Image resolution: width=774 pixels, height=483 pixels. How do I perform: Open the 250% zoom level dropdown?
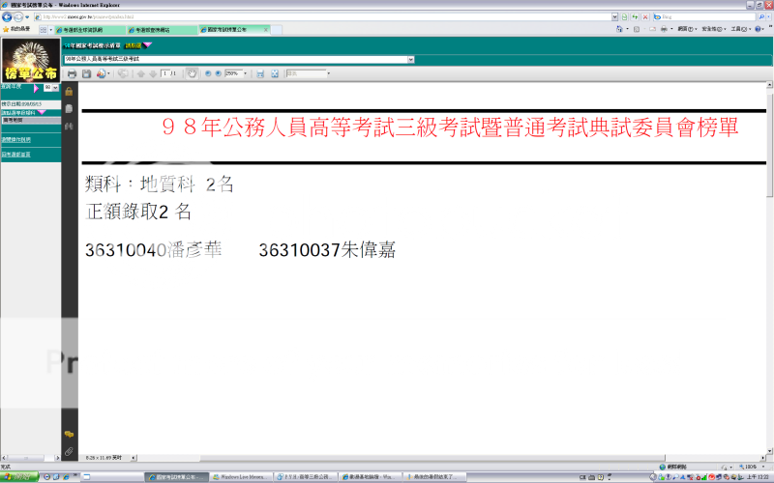point(246,73)
